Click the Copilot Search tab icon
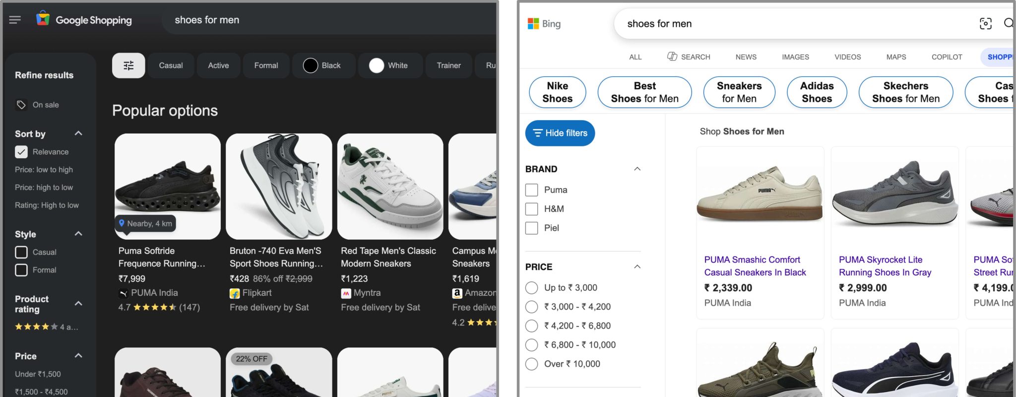The image size is (1016, 397). (x=672, y=57)
